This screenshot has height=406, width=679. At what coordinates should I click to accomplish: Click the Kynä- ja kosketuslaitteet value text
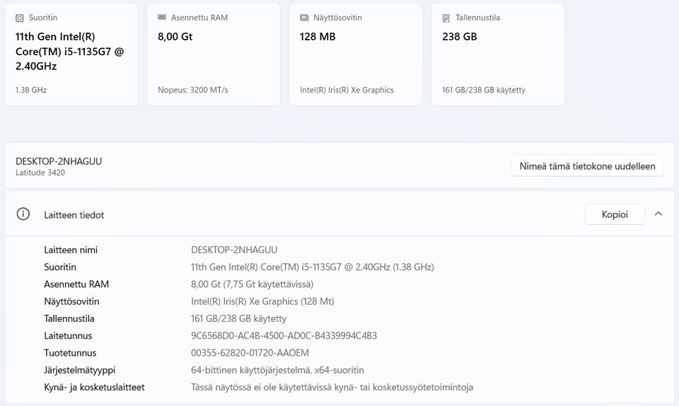pyautogui.click(x=332, y=388)
